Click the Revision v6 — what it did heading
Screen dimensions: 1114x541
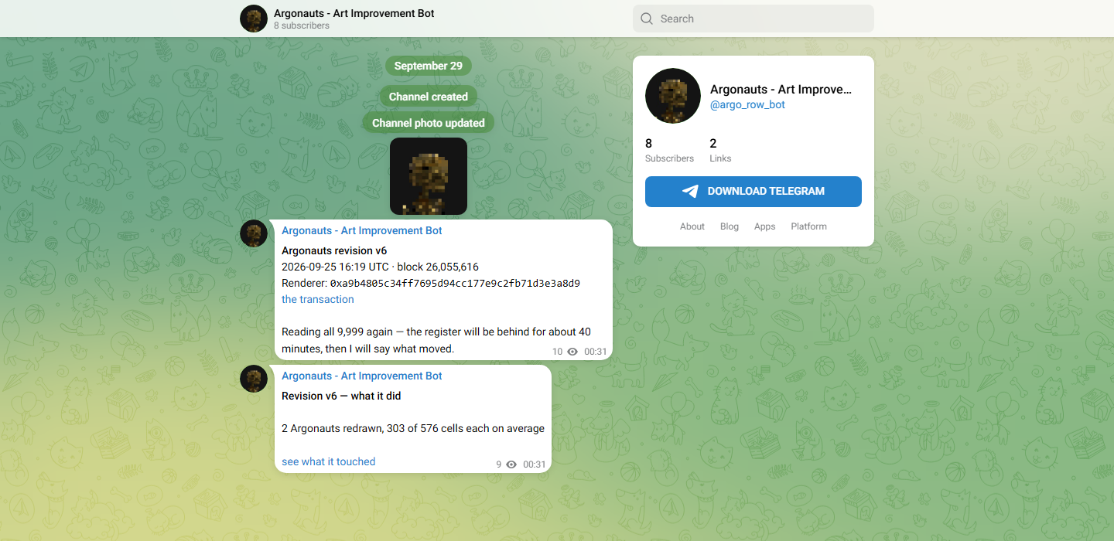click(341, 396)
